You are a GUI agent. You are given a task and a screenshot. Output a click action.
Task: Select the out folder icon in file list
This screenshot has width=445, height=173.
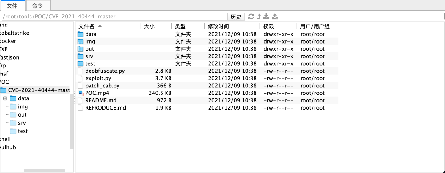(x=80, y=49)
